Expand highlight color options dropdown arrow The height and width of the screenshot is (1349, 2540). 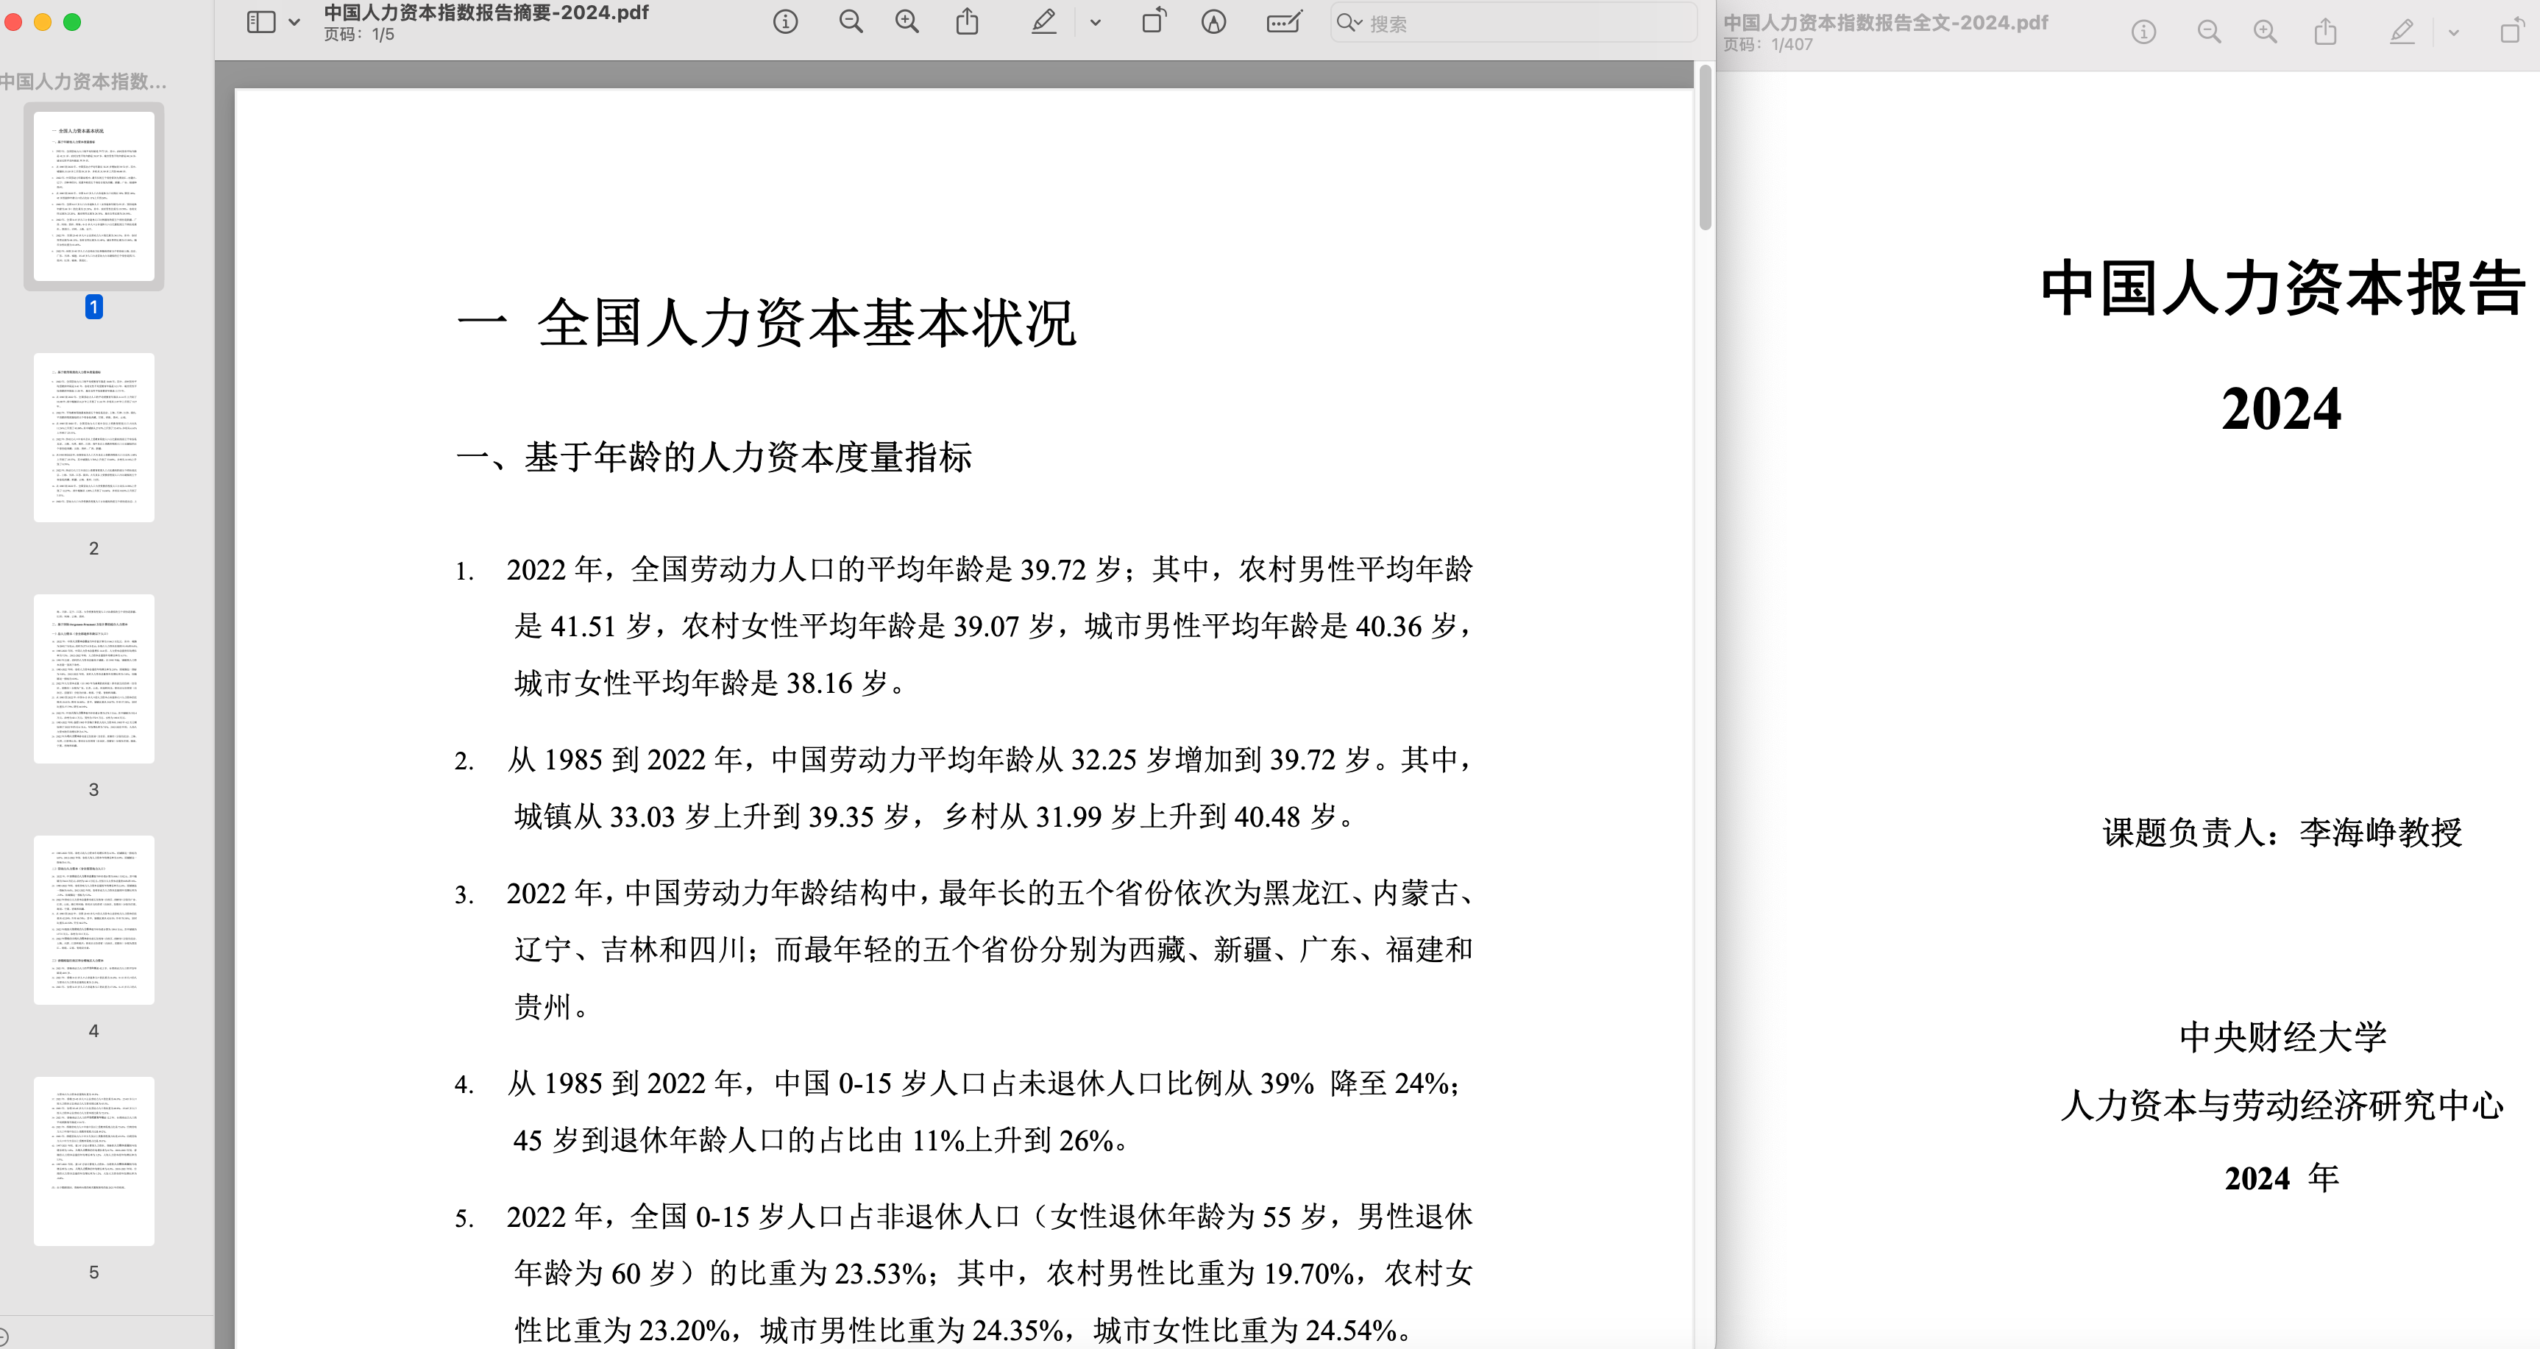[1094, 21]
